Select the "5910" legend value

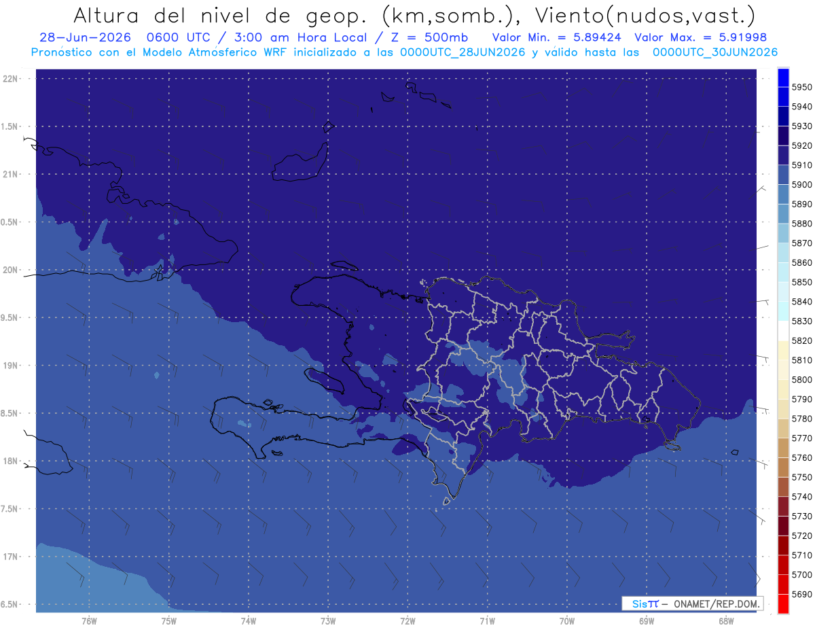tap(802, 165)
